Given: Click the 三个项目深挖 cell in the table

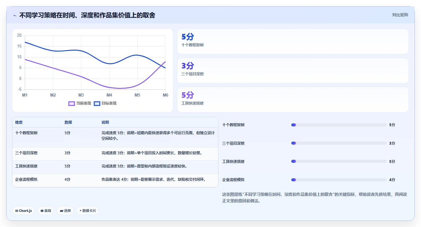Looking at the screenshot, I should (x=26, y=153).
